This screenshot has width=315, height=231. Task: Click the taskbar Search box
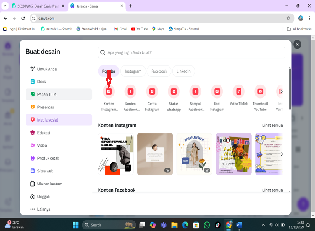coord(109,225)
